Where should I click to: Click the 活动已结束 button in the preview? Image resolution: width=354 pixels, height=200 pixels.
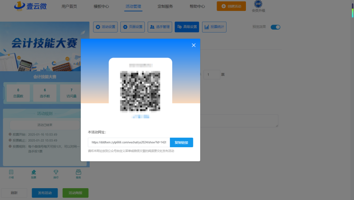point(45,125)
